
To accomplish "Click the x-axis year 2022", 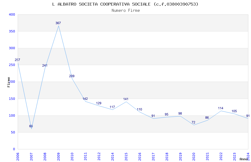I will click(x=221, y=156).
